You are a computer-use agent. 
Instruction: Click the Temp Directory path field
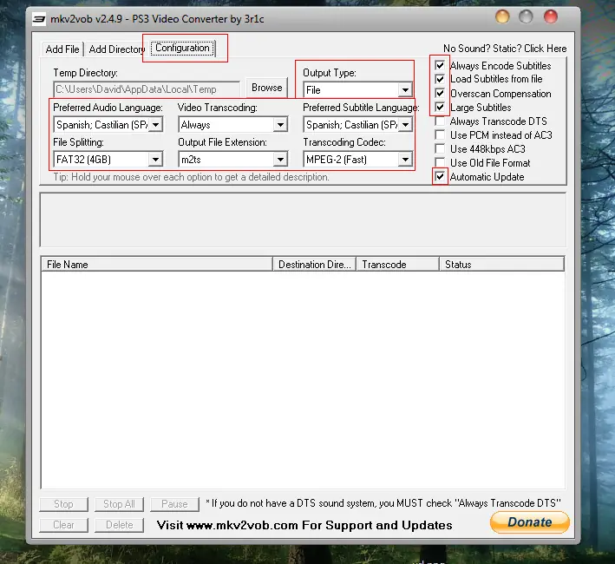coord(147,89)
